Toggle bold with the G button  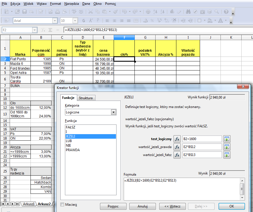click(x=83, y=21)
